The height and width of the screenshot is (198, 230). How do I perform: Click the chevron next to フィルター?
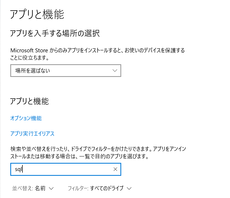pyautogui.click(x=129, y=188)
